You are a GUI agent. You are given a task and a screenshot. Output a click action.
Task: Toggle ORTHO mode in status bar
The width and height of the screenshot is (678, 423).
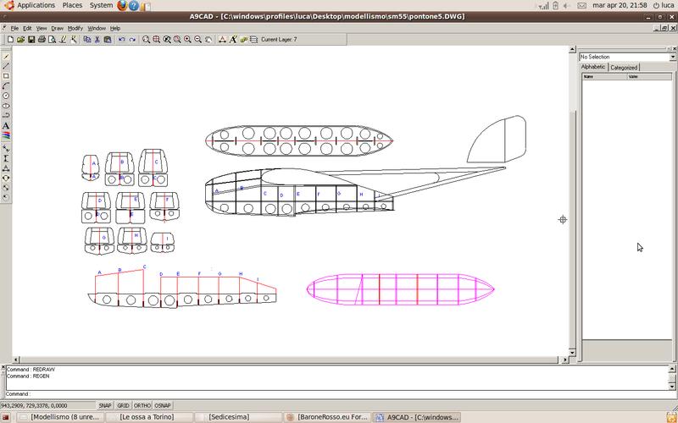142,405
